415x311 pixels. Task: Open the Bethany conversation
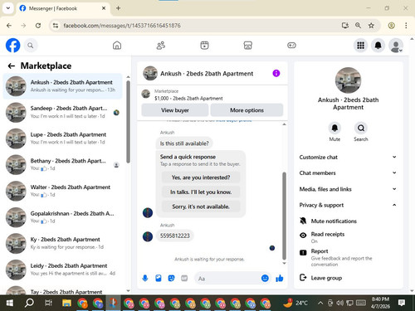[62, 164]
